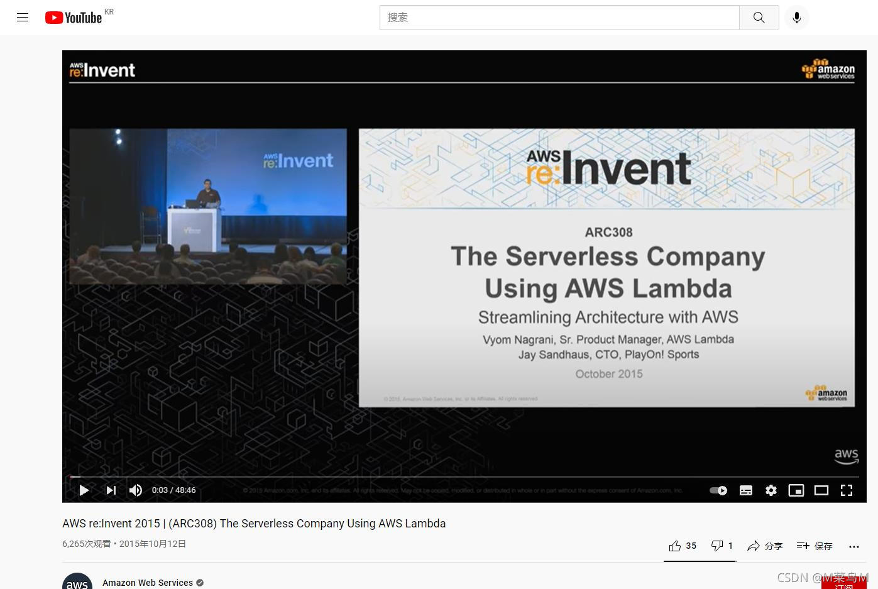The height and width of the screenshot is (589, 878).
Task: Play the video
Action: [x=84, y=490]
